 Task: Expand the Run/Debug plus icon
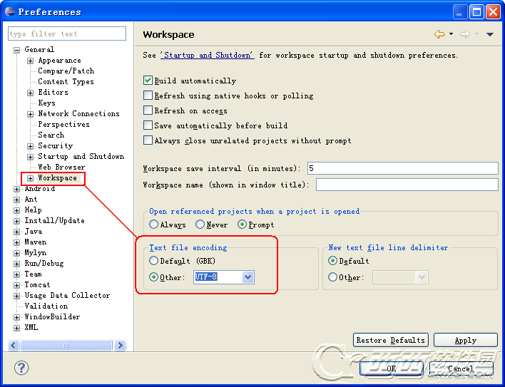coord(17,264)
